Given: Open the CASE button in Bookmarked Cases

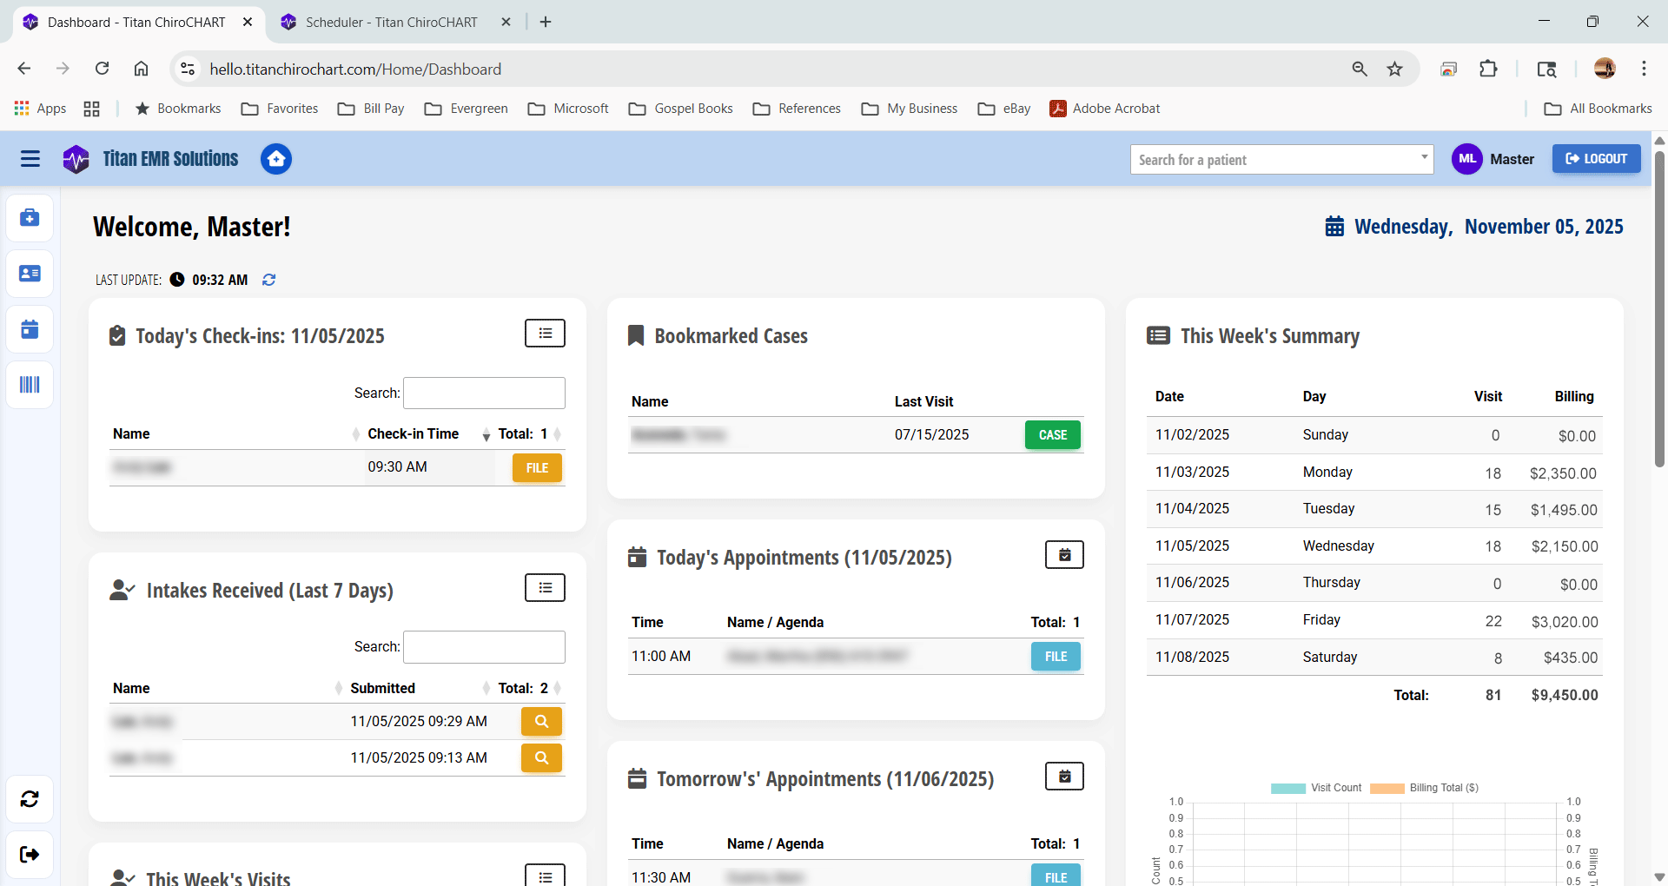Looking at the screenshot, I should (x=1052, y=434).
